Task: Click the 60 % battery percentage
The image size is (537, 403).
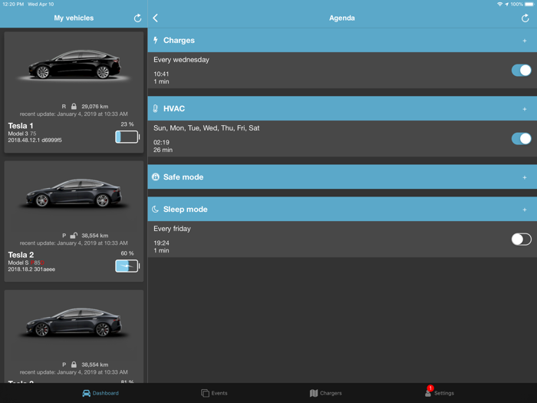Action: coord(127,253)
